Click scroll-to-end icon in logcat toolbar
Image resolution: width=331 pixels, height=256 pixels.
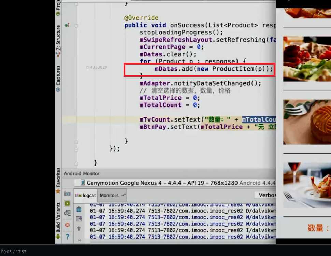[79, 218]
